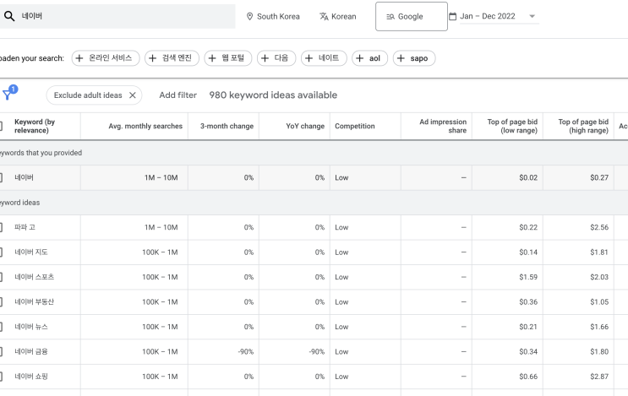Image resolution: width=628 pixels, height=396 pixels.
Task: Sort by YoY change column
Action: [x=305, y=126]
